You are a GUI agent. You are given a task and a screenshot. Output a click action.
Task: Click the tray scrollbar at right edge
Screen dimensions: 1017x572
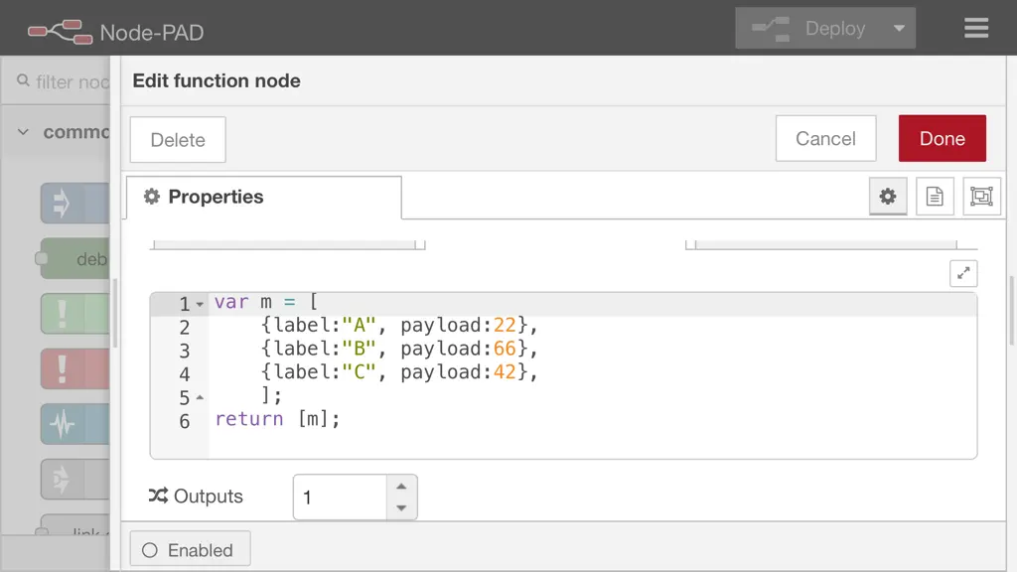click(1011, 310)
